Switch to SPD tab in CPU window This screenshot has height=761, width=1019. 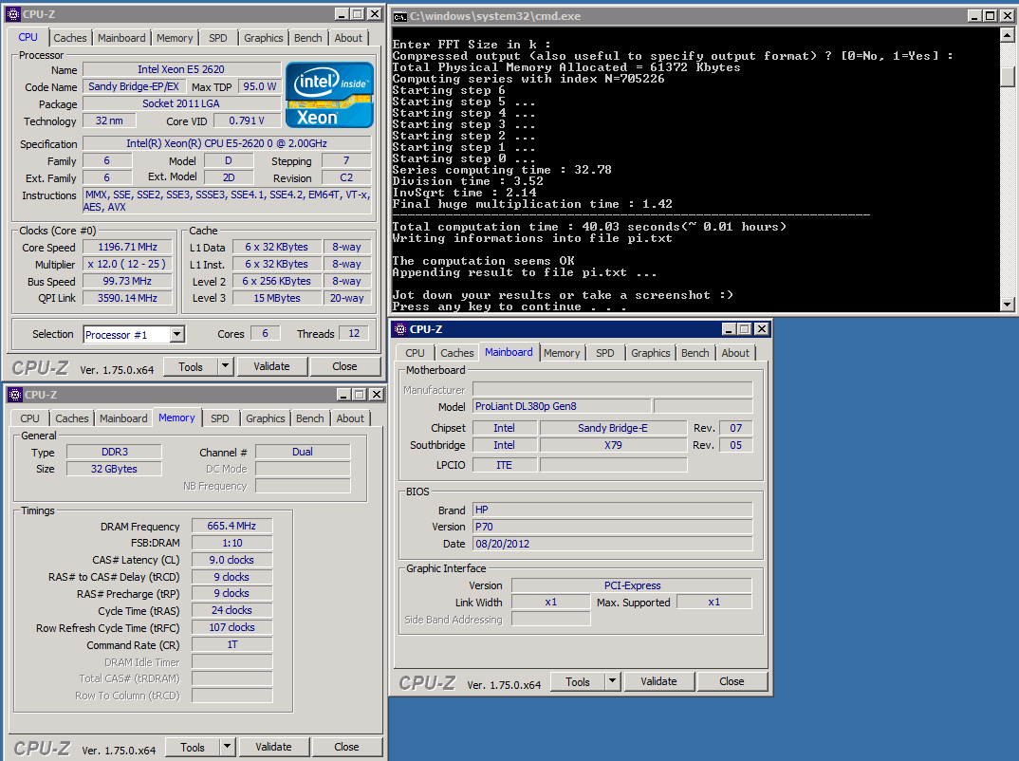218,38
